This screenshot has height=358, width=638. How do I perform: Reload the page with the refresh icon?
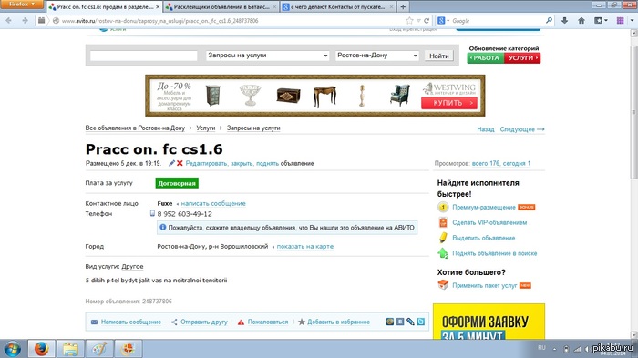pyautogui.click(x=427, y=20)
